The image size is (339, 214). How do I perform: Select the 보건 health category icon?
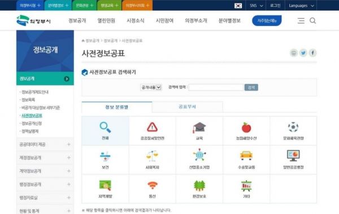point(105,156)
